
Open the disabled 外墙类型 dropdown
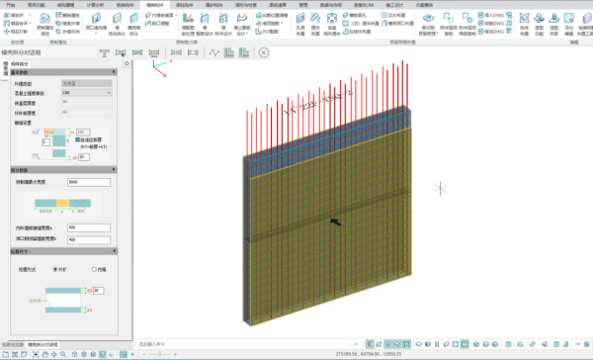pos(87,83)
